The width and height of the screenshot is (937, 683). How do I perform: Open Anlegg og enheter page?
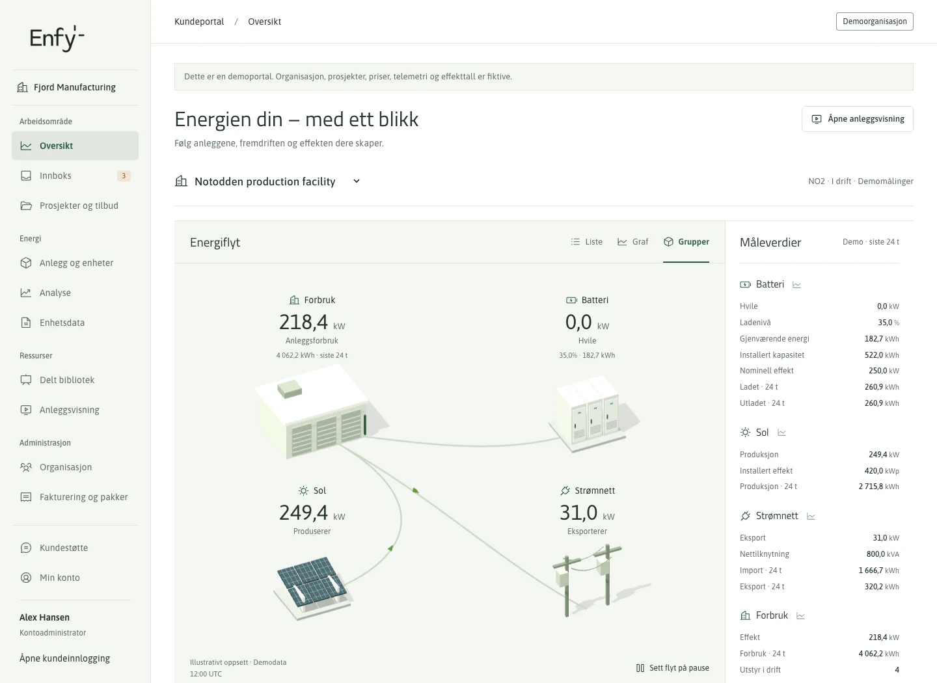[x=75, y=263]
